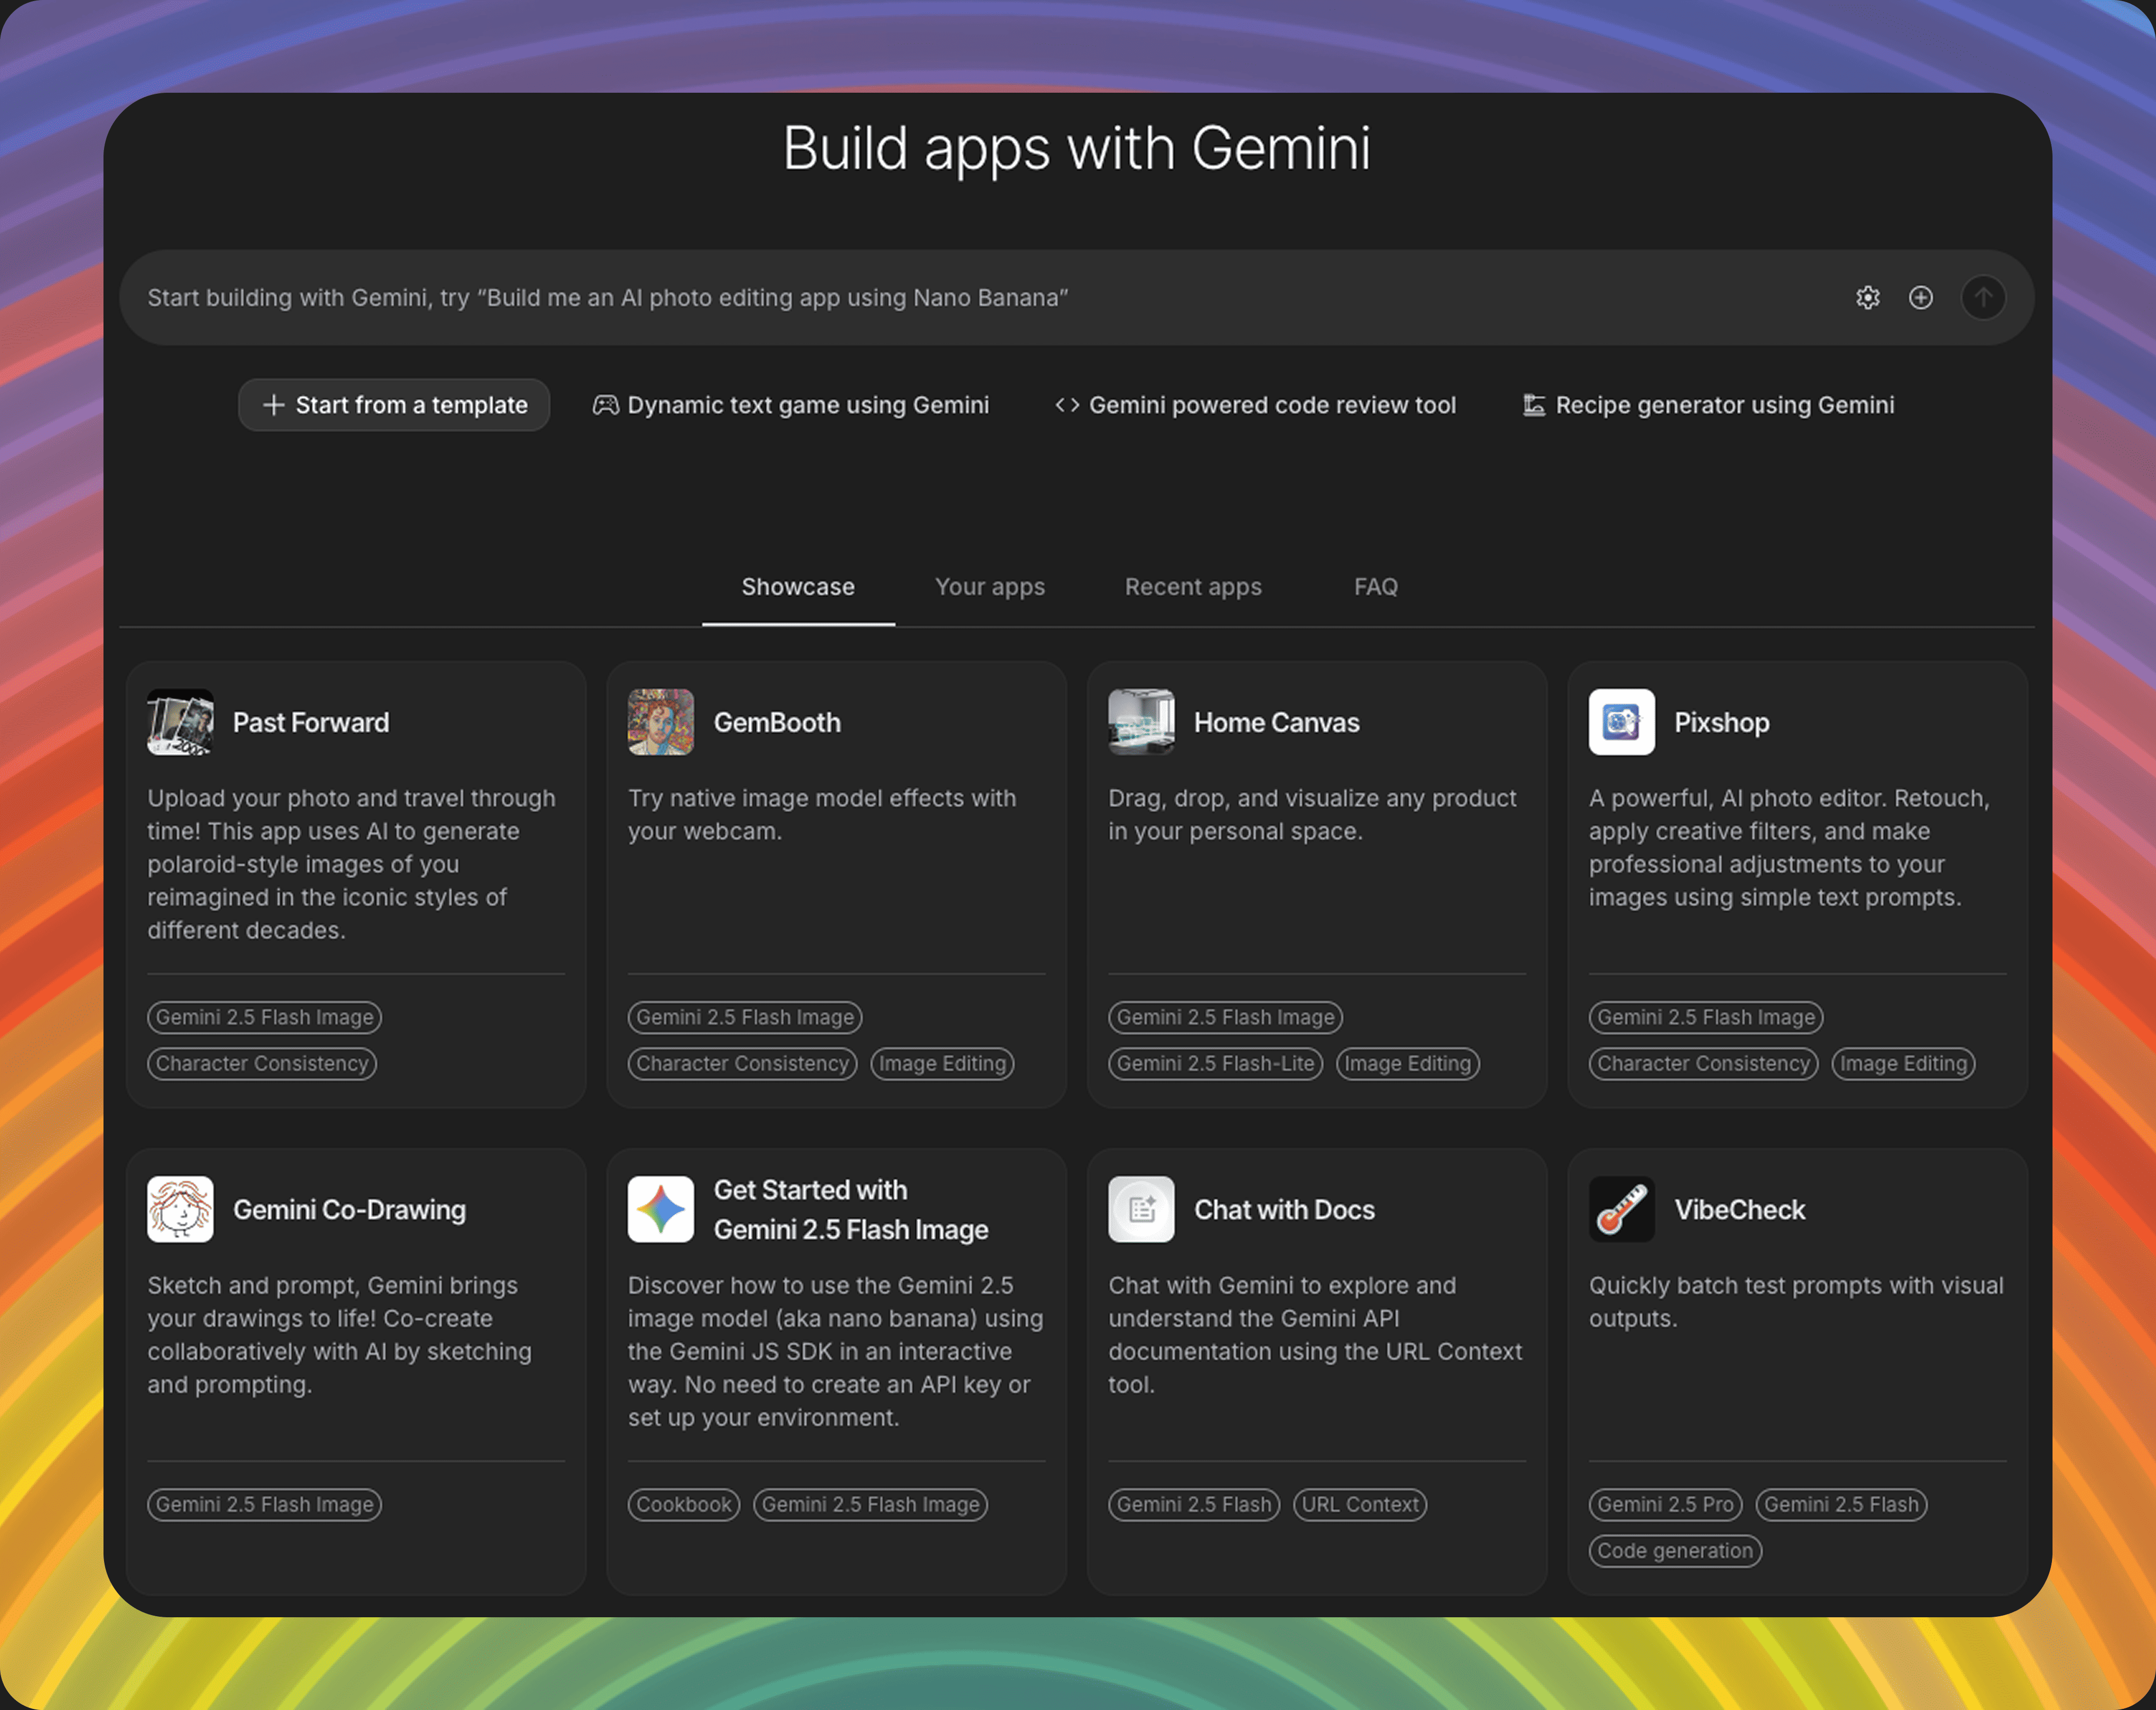Viewport: 2156px width, 1710px height.
Task: Click the Cookbook tag chip
Action: coord(683,1504)
